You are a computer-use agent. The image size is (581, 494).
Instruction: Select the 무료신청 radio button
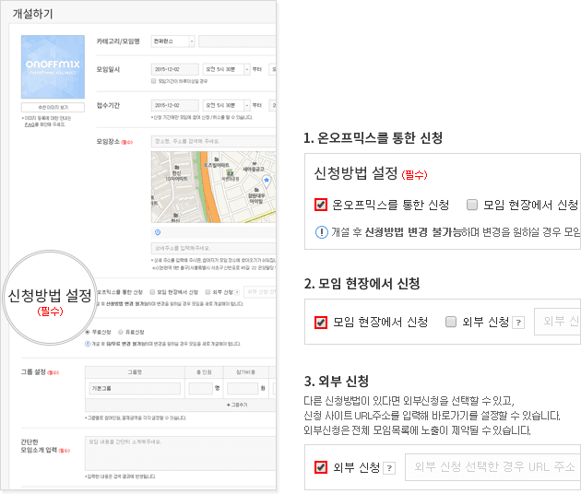click(x=88, y=332)
